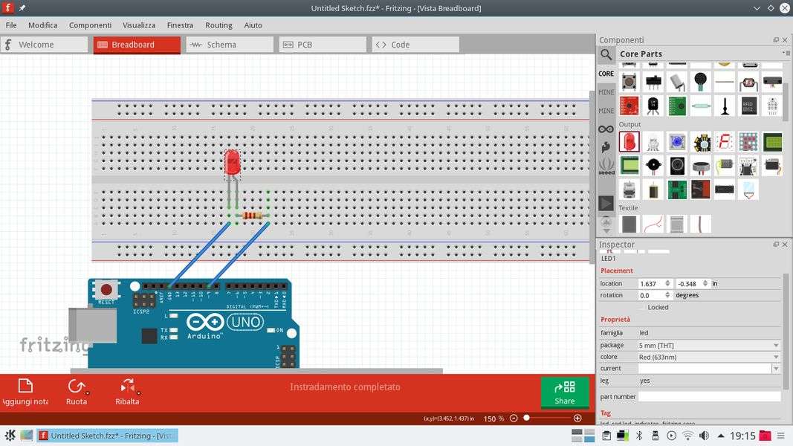This screenshot has width=793, height=446.
Task: Open the Arduino parts bin
Action: 606,129
